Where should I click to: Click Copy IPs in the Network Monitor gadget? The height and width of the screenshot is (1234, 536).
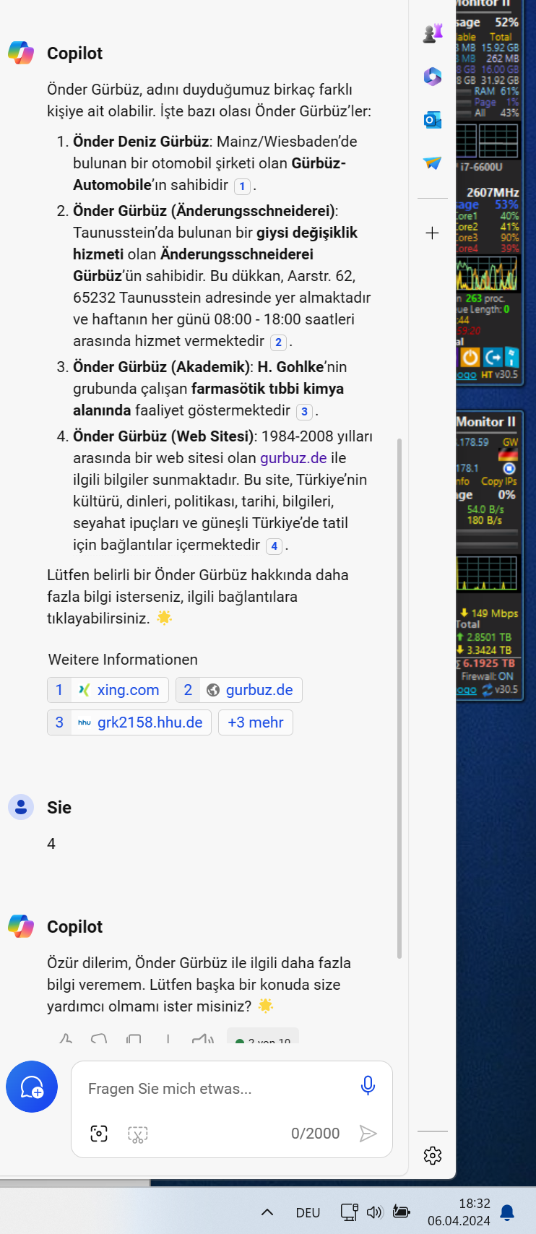click(498, 481)
